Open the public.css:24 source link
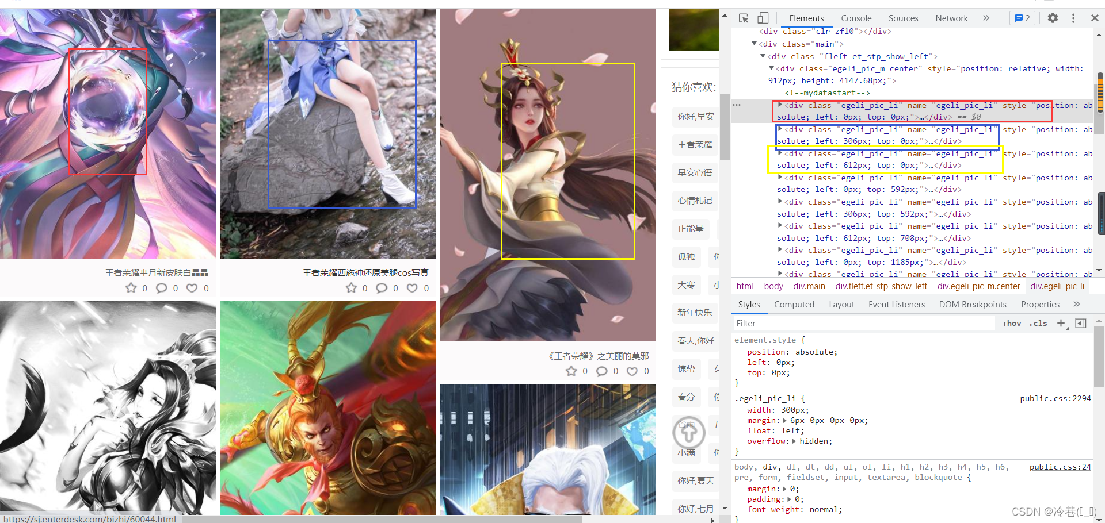The image size is (1105, 523). click(x=1060, y=467)
